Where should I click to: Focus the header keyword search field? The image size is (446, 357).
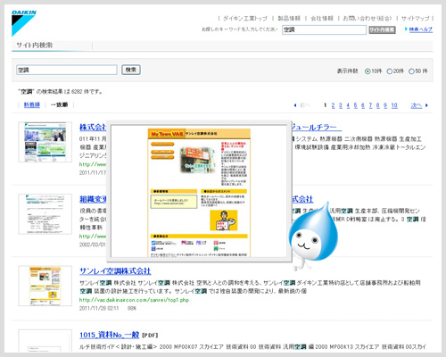(x=324, y=29)
